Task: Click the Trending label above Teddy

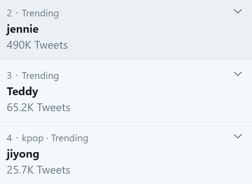Action: 40,76
